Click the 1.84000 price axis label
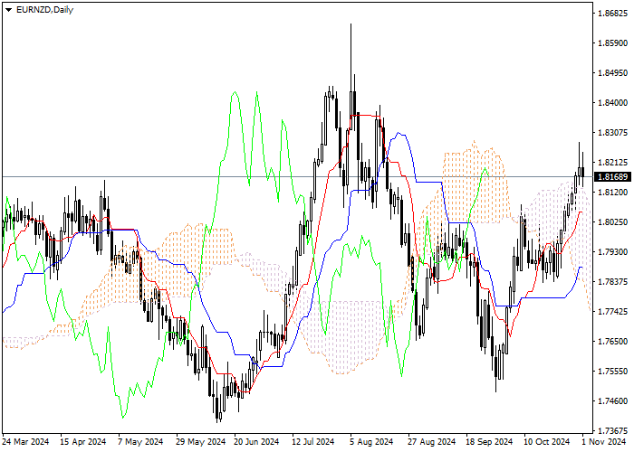Image resolution: width=634 pixels, height=452 pixels. click(612, 103)
